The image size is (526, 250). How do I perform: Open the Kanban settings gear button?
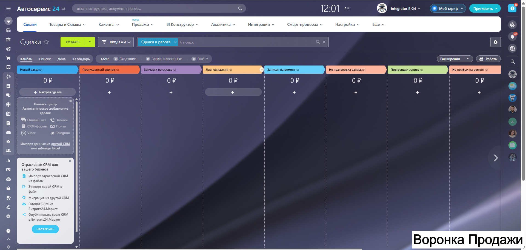click(496, 42)
